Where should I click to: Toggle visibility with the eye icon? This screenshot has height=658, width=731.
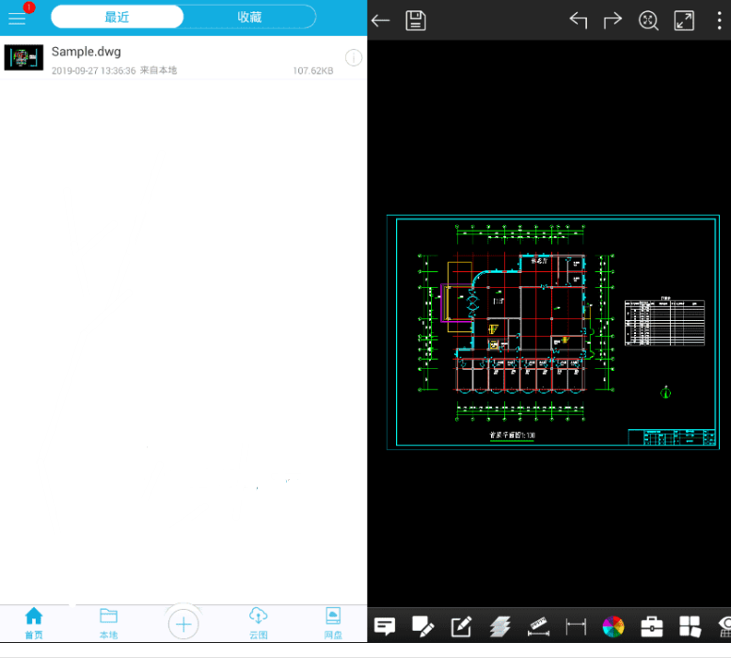[724, 626]
